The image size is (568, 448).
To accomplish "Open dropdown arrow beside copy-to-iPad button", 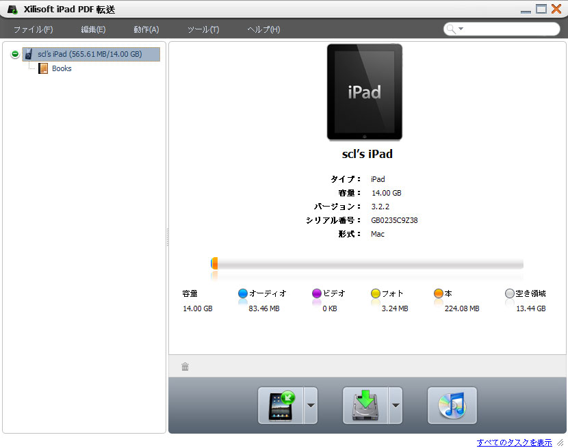I will 311,406.
